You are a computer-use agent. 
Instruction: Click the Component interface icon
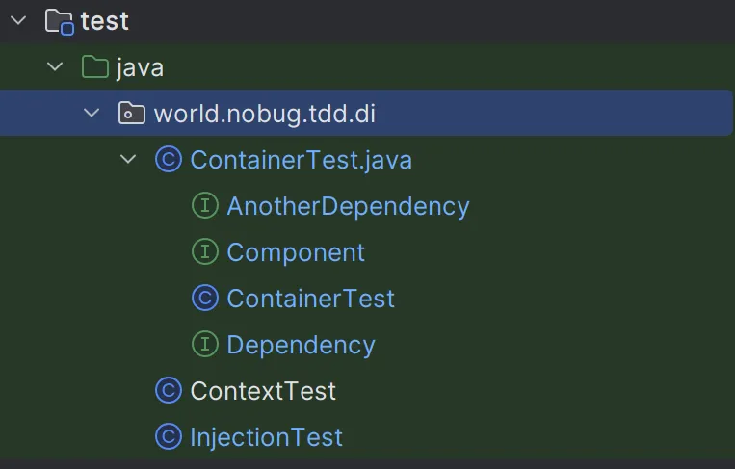tap(204, 252)
